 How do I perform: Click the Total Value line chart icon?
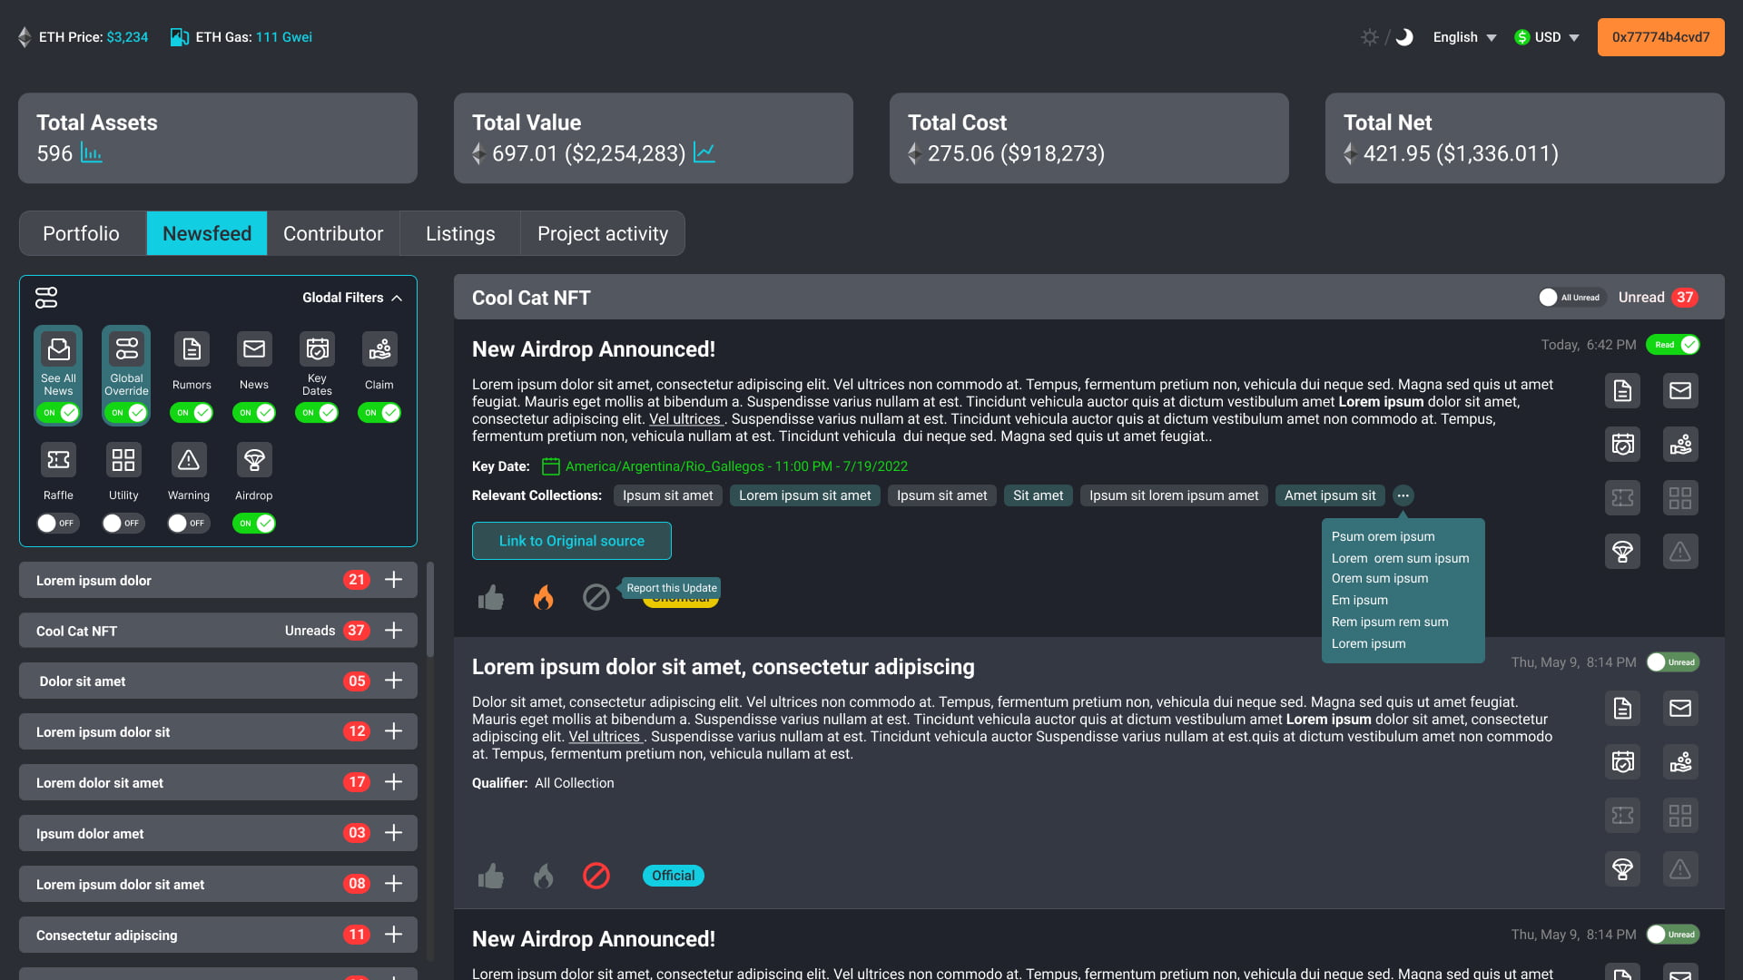(704, 152)
